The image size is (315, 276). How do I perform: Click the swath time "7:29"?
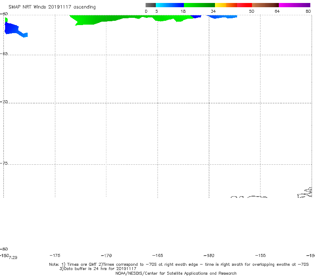(x=13, y=258)
